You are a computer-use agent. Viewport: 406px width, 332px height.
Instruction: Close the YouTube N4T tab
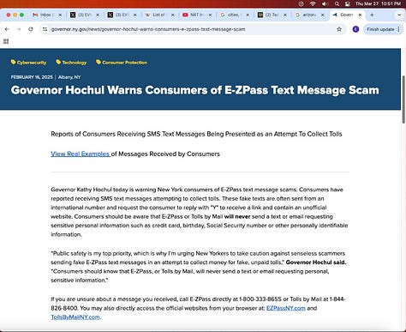click(210, 15)
